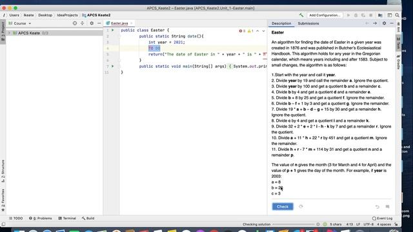This screenshot has height=232, width=413.
Task: Click the Leave a comment icon
Action: pos(387,207)
